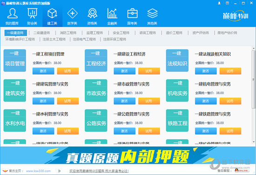Switch to the 注册土木工程师 tab

click(54, 39)
